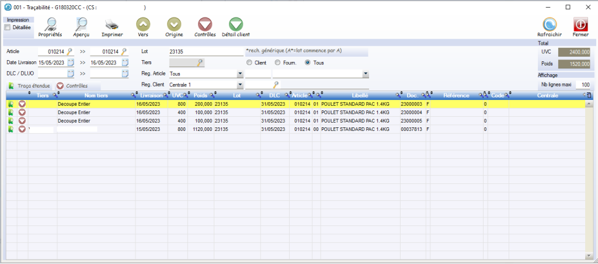This screenshot has height=264, width=598.
Task: Click the Contrôles button above the grid
Action: point(72,86)
